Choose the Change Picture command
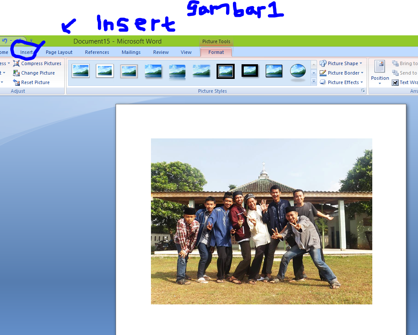 click(x=34, y=73)
